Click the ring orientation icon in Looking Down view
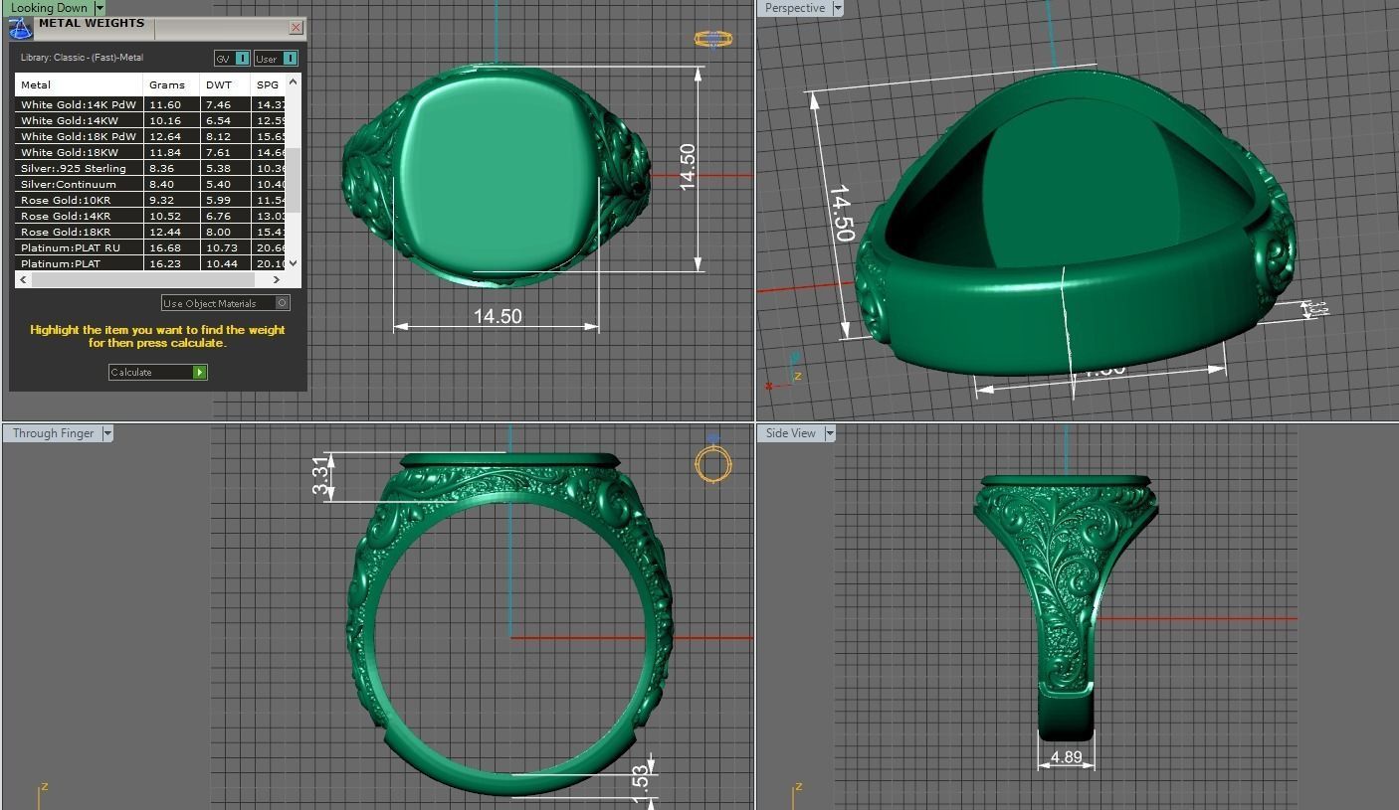 click(x=713, y=39)
